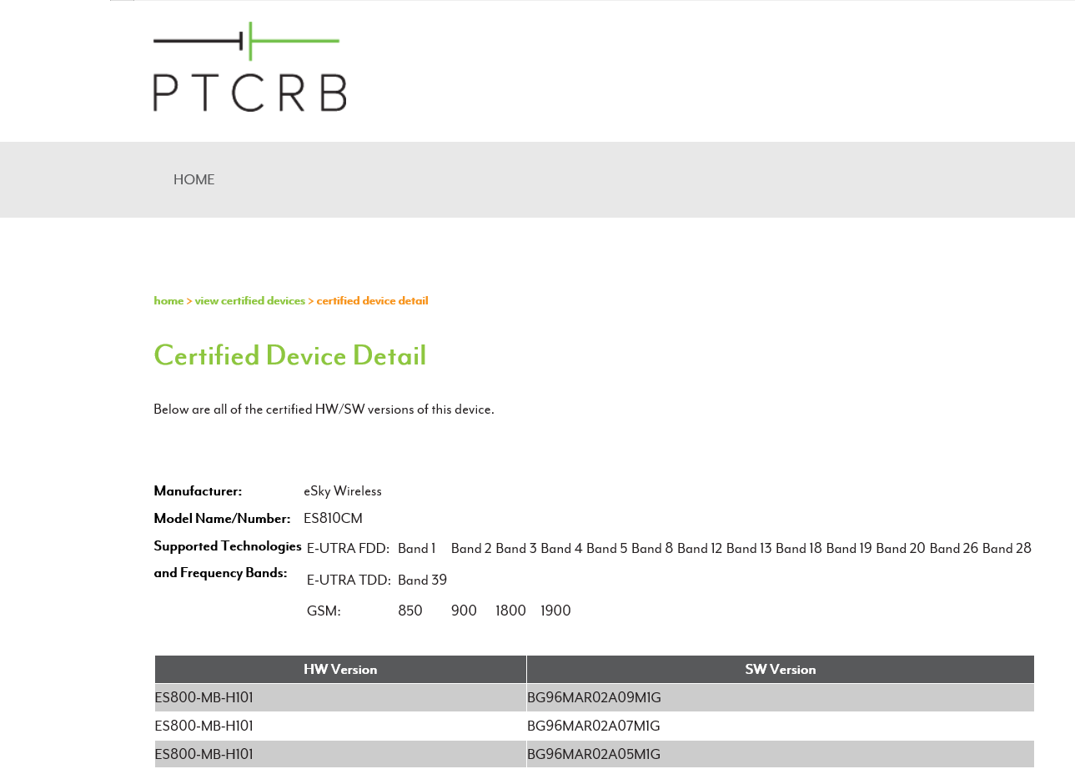The width and height of the screenshot is (1075, 769).
Task: Open the HOME menu item
Action: click(x=193, y=180)
